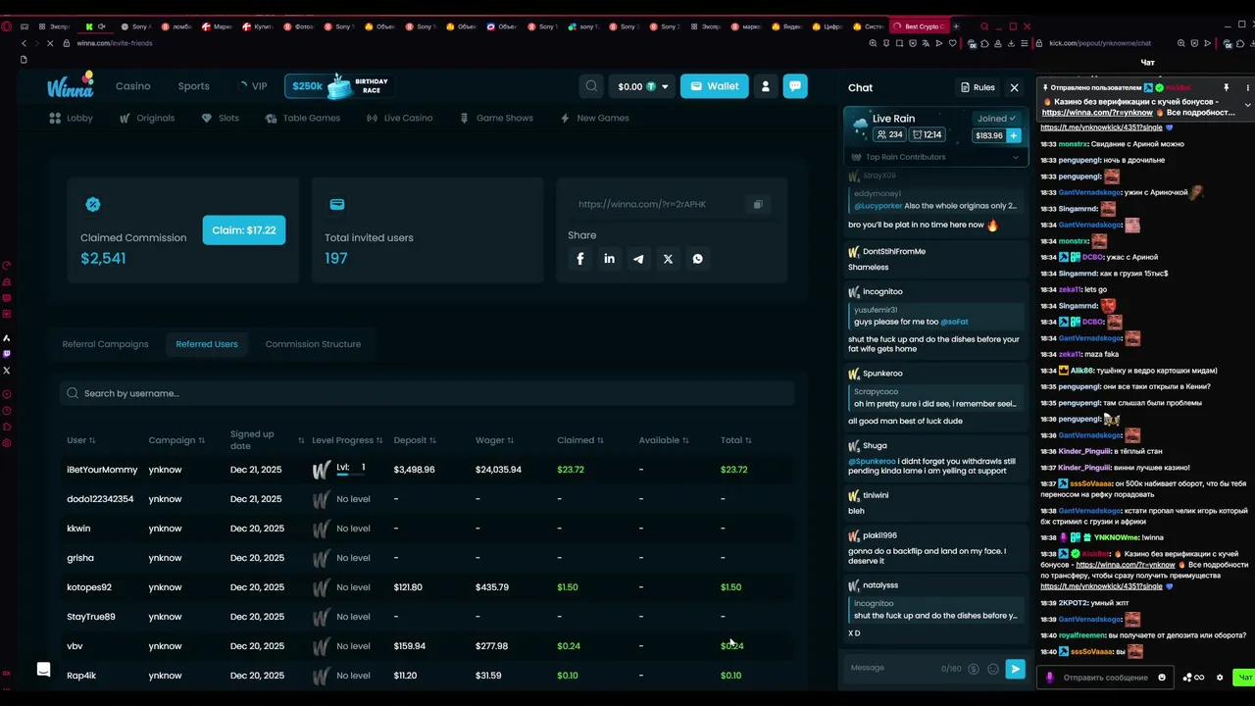Click the browser back arrow
Viewport: 1255px width, 706px height.
click(x=24, y=43)
